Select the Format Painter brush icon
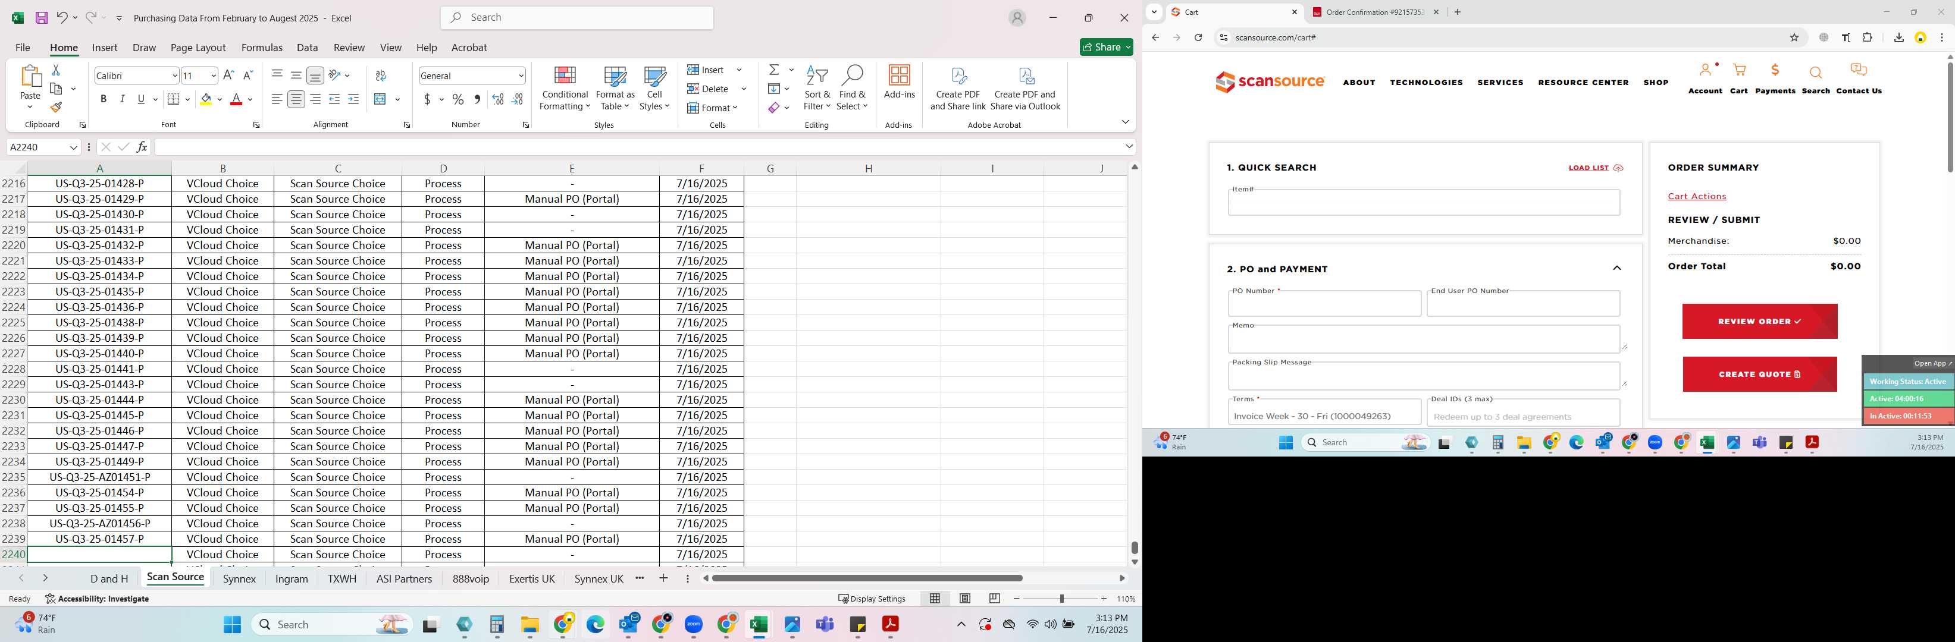The width and height of the screenshot is (1955, 642). [56, 107]
